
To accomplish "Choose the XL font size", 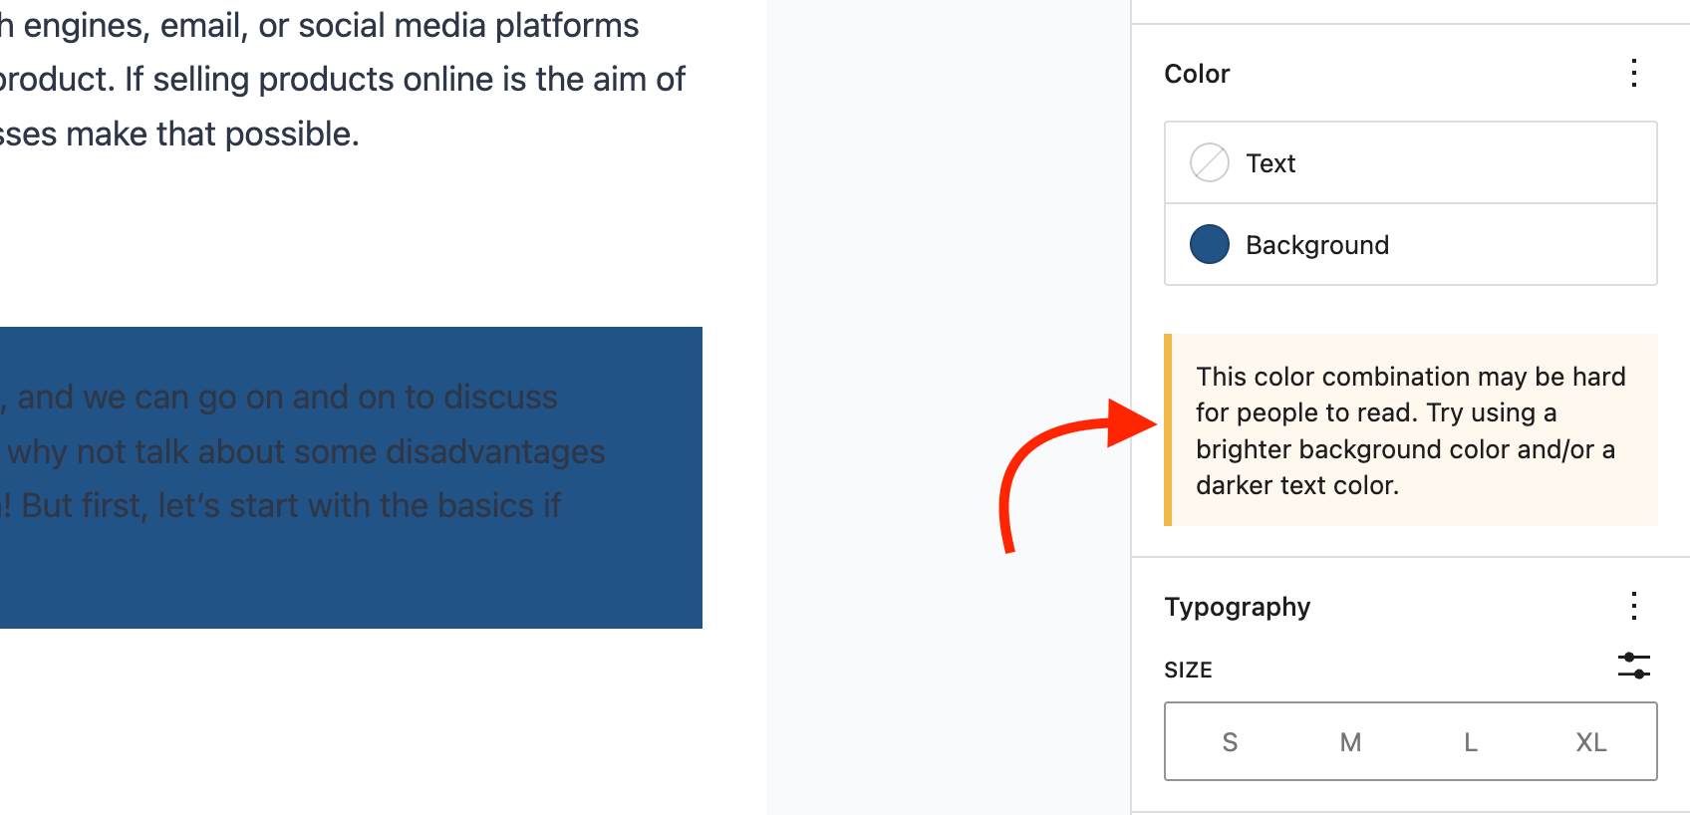I will 1590,742.
